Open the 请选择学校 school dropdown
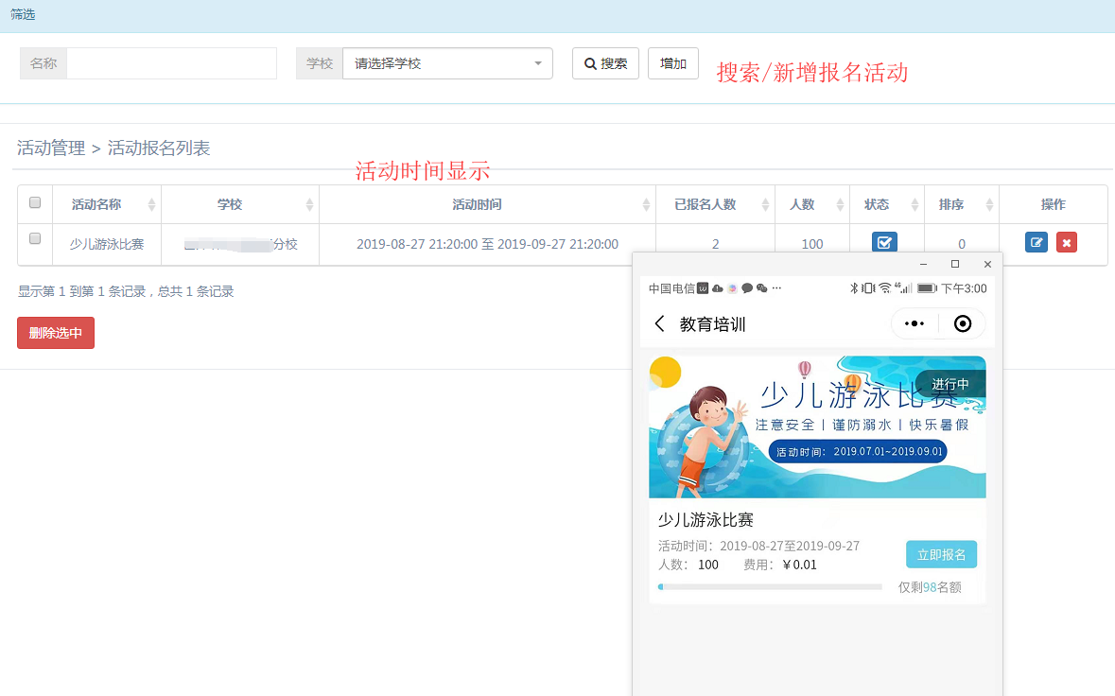1115x696 pixels. (447, 63)
